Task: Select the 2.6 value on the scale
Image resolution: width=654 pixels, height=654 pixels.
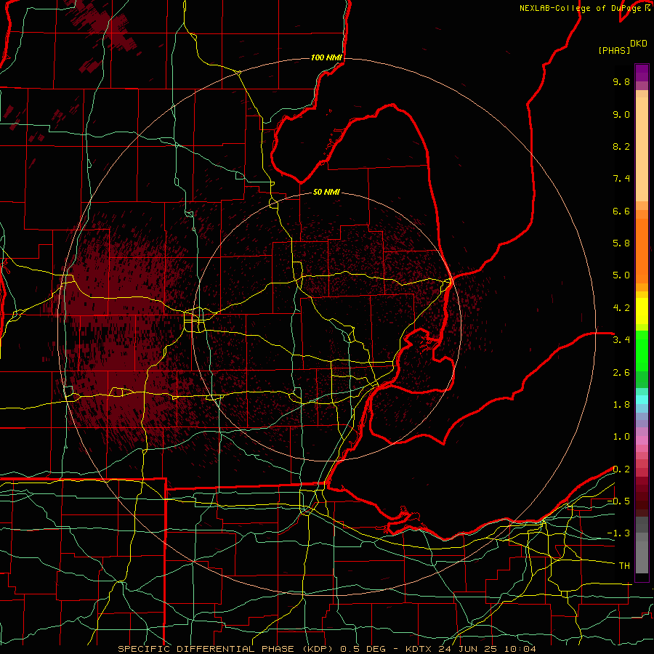Action: point(621,373)
